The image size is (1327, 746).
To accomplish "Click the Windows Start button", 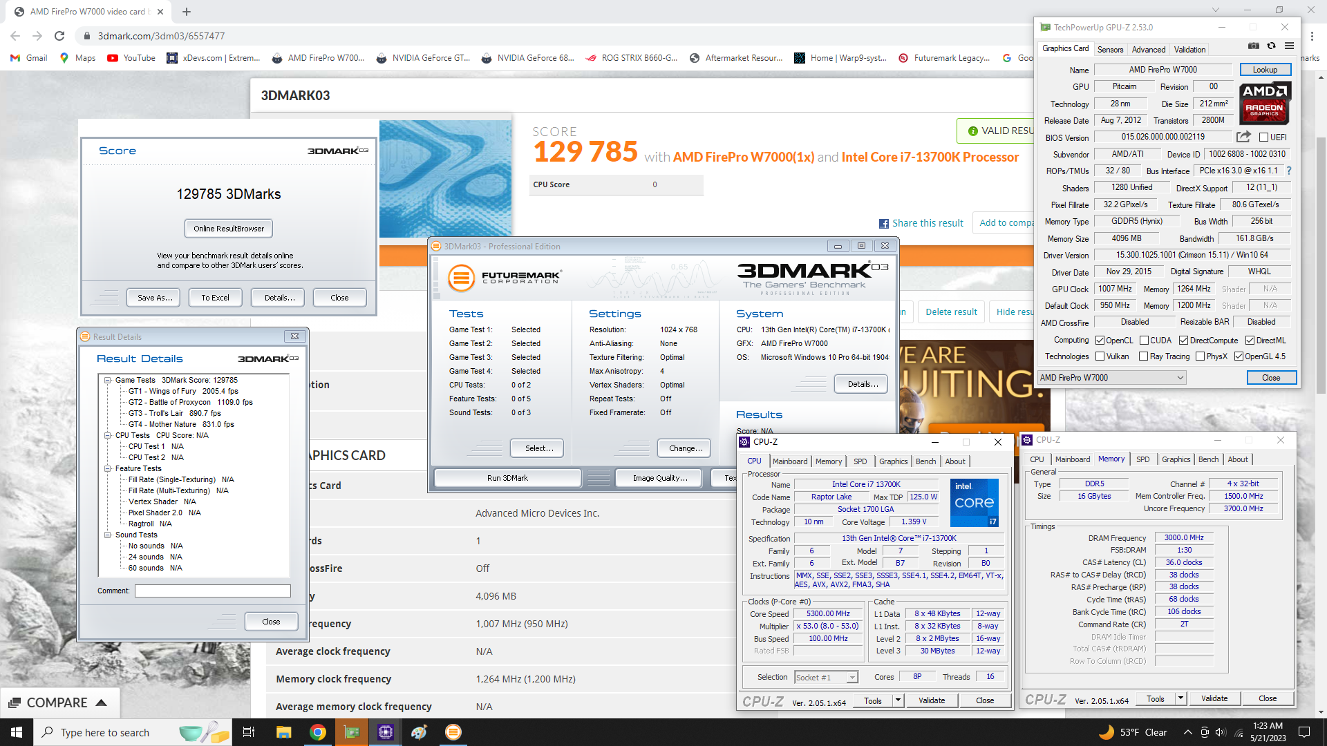I will pos(17,732).
